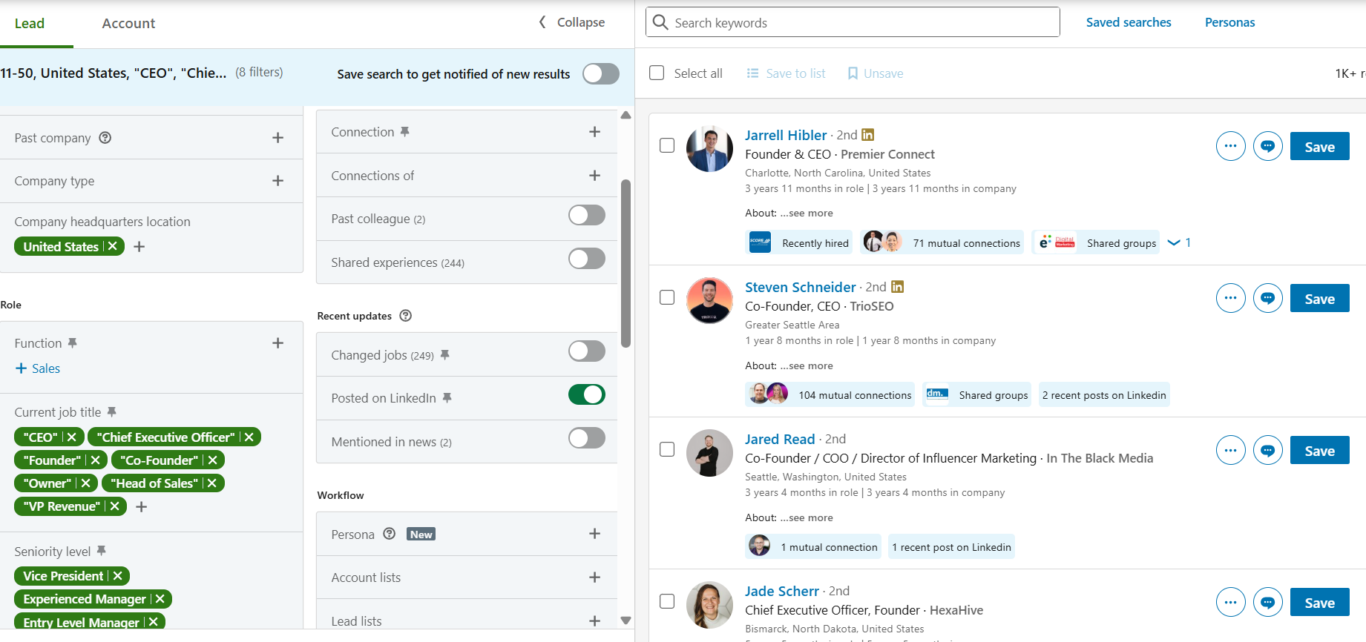The width and height of the screenshot is (1366, 642).
Task: Check the Select all checkbox
Action: click(x=657, y=73)
